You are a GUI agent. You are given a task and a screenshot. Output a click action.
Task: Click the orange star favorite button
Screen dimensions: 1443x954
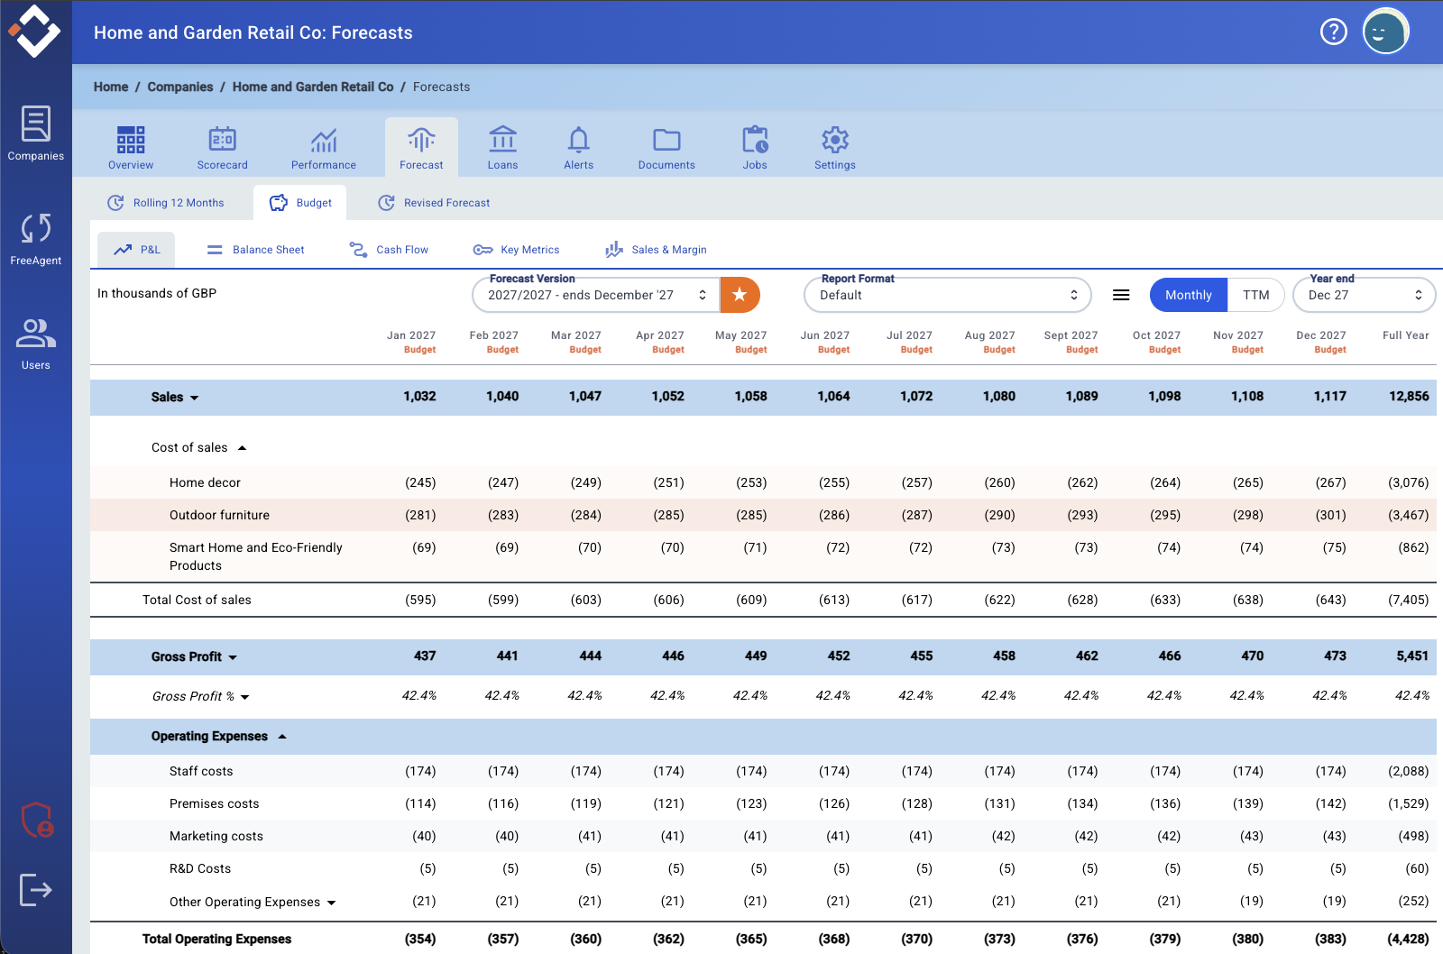(740, 295)
